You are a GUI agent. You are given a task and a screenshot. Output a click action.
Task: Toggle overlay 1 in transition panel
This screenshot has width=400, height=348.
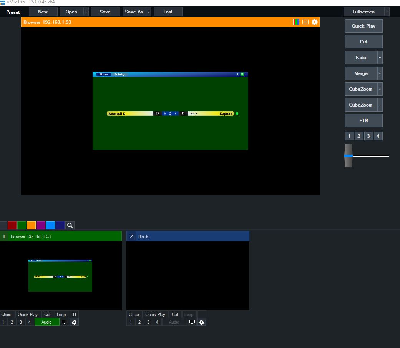pos(349,136)
